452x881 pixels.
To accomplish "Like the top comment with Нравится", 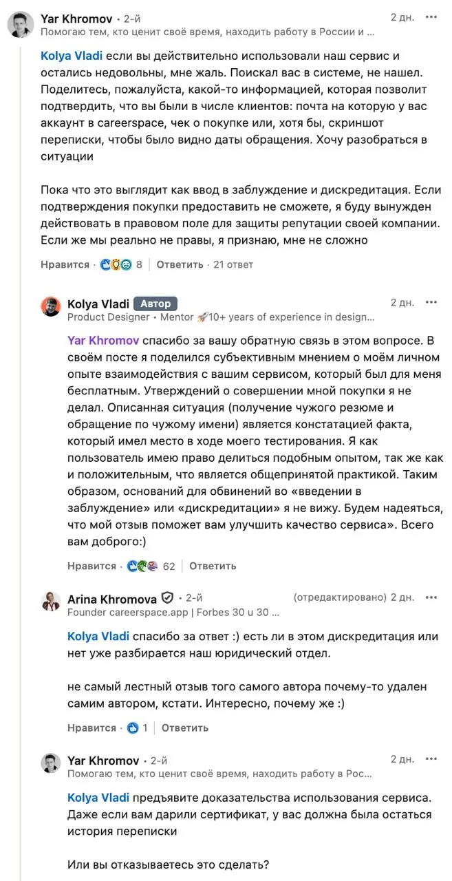I will pos(65,264).
